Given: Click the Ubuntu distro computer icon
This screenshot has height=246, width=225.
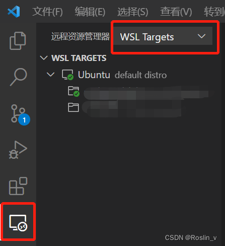Looking at the screenshot, I should coord(67,75).
